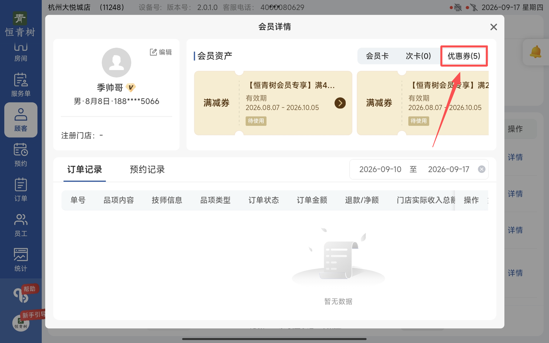Viewport: 549px width, 343px height.
Task: Click the crossed-out scanner status icon in the top bar
Action: pos(474,8)
